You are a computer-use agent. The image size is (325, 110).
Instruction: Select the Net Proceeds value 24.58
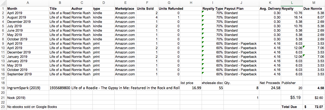270,88
